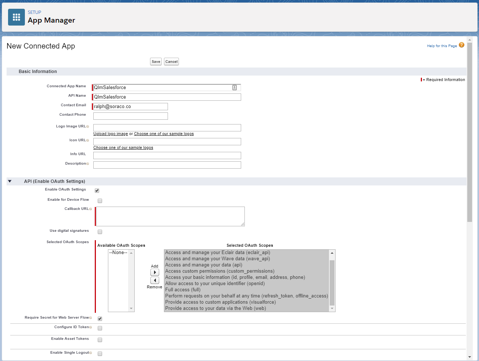Click sample logos link under Icon URL
The height and width of the screenshot is (361, 479).
[x=123, y=148]
